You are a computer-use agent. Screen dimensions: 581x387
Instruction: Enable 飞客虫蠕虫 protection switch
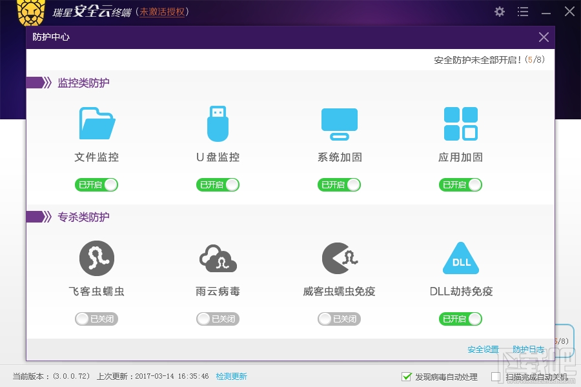[x=96, y=319]
